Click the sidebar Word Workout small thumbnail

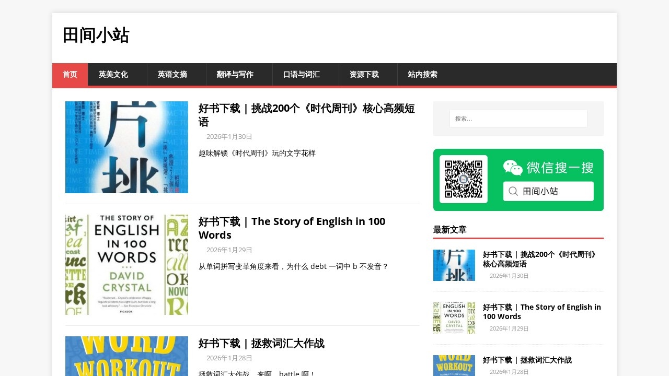[454, 366]
